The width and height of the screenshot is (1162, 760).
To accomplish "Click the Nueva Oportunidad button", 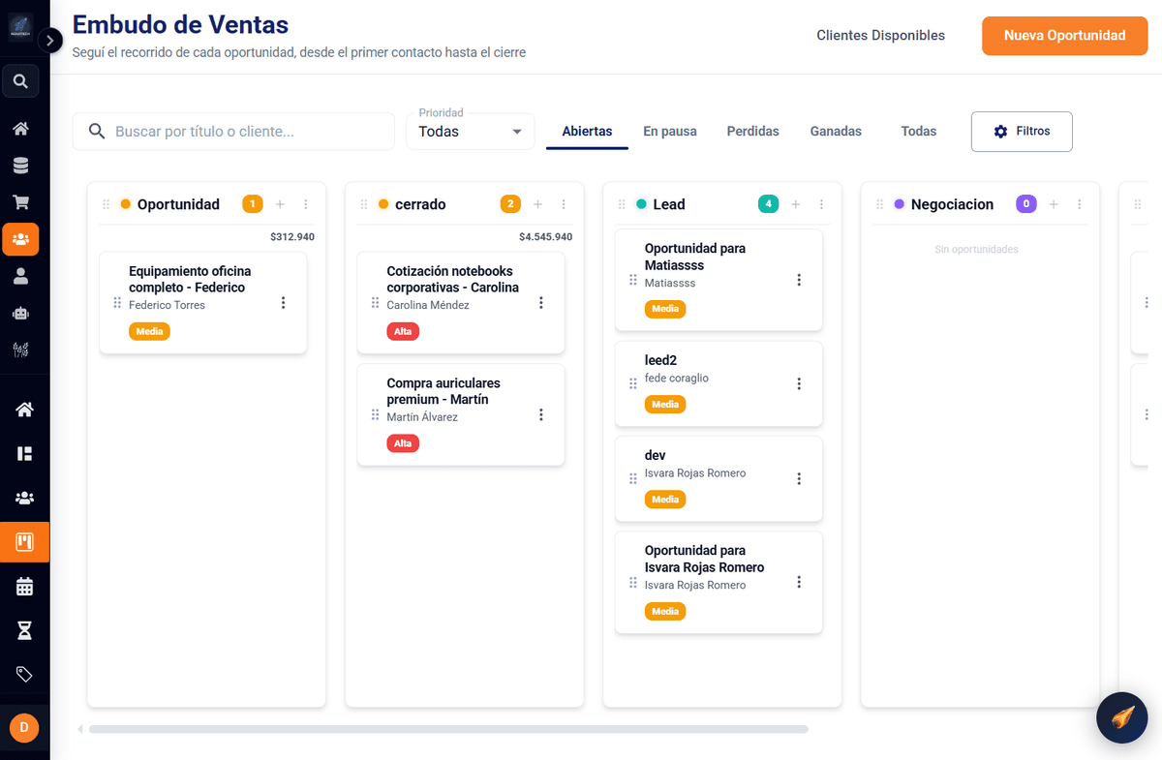I will click(x=1065, y=36).
